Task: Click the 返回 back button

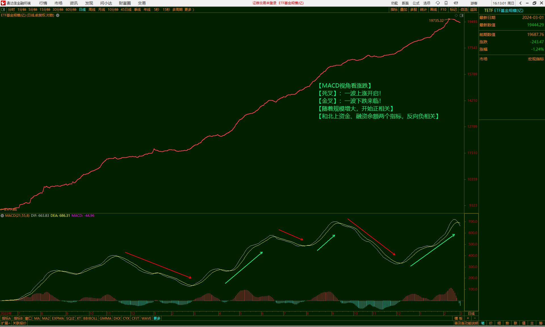Action: pyautogui.click(x=473, y=10)
